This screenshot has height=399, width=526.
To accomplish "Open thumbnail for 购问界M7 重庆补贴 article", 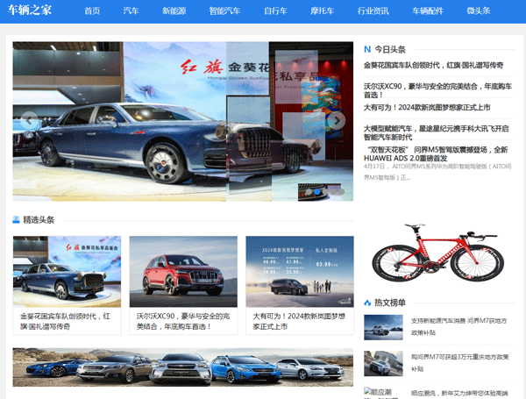I will pyautogui.click(x=383, y=363).
